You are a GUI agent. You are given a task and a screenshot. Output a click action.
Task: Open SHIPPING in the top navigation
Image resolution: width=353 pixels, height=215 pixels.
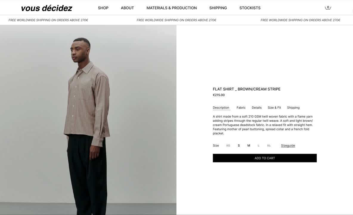tap(218, 8)
